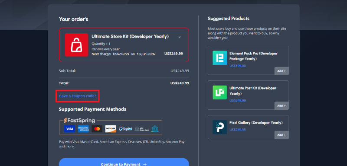Viewport: 347px width, 166px height.
Task: Click the Suggested Products heading
Action: tap(229, 19)
